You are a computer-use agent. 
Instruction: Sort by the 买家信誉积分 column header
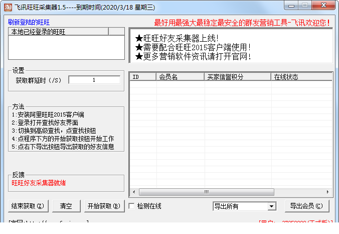click(238, 77)
